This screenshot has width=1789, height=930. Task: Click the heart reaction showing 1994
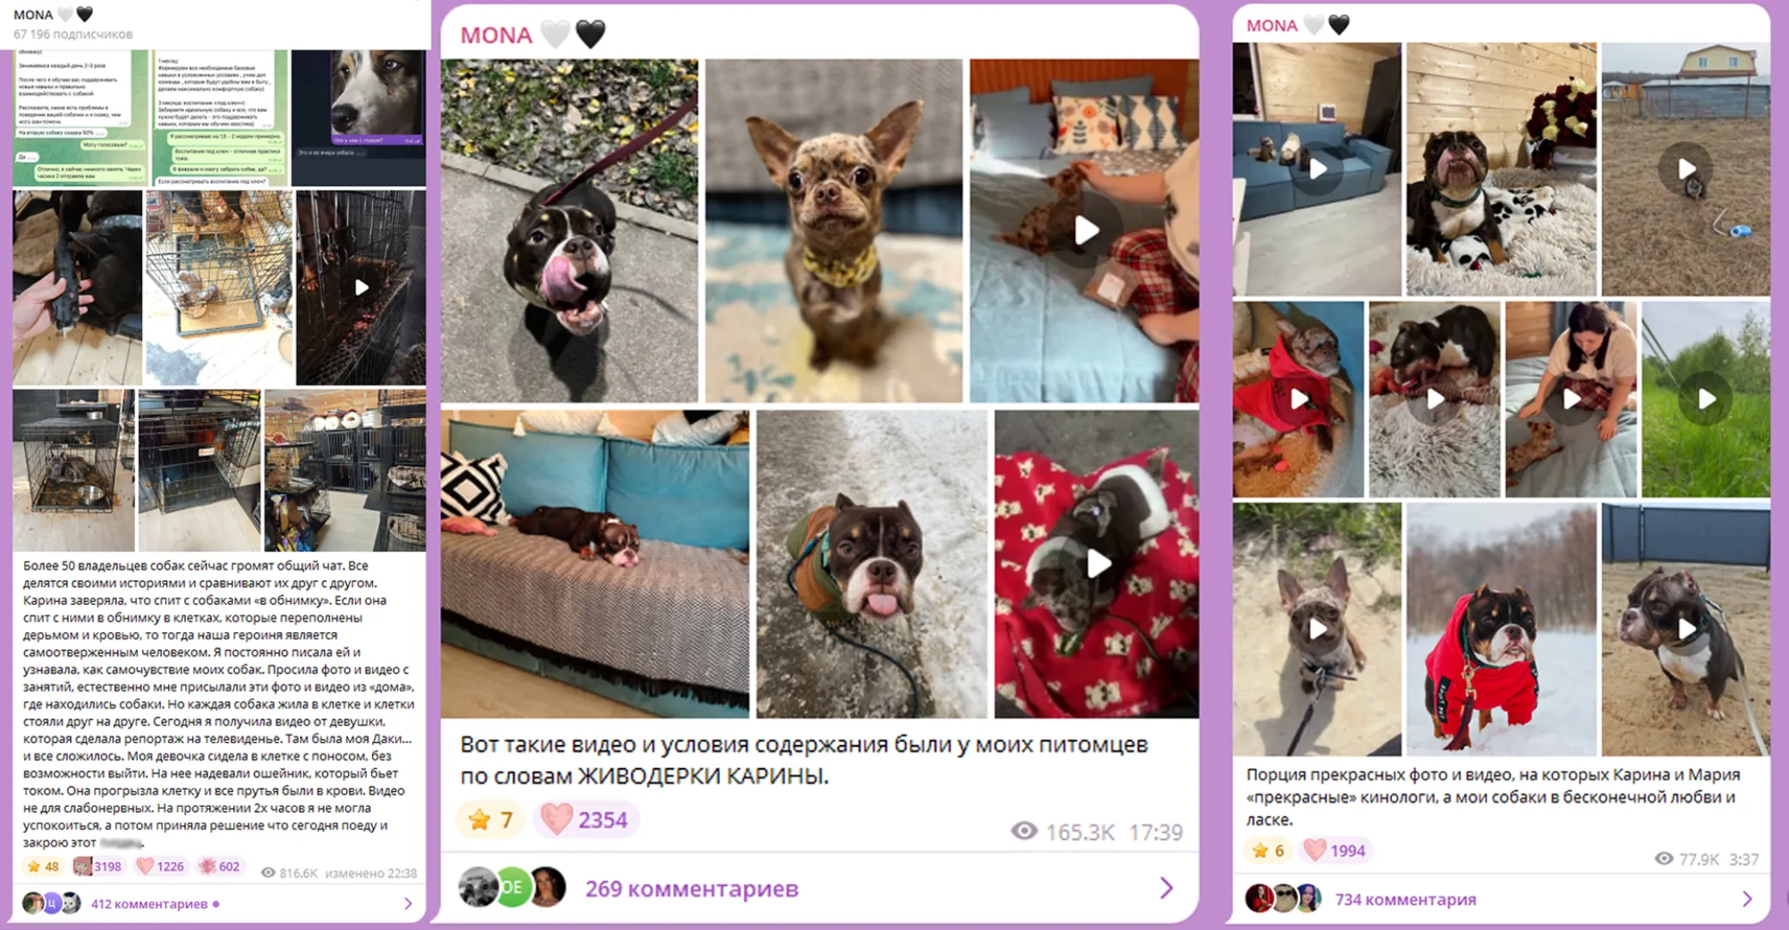pyautogui.click(x=1336, y=851)
